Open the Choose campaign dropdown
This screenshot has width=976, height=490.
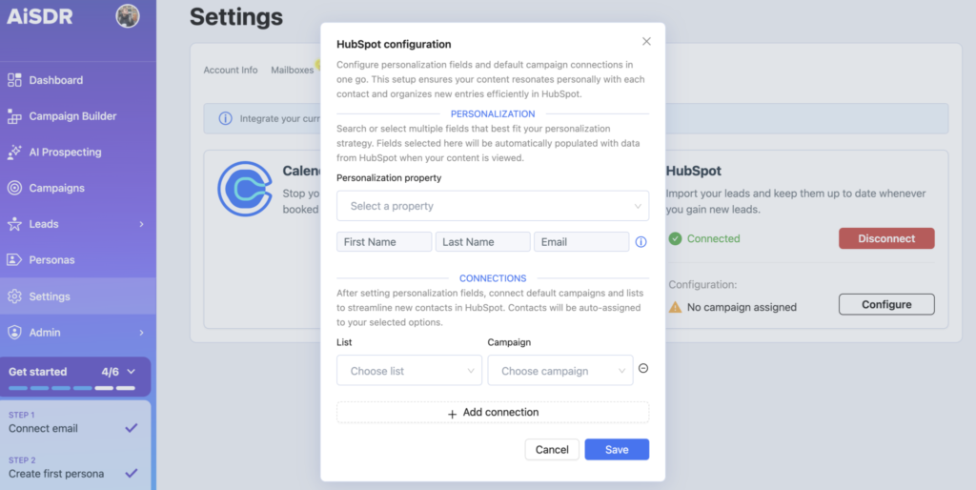559,371
